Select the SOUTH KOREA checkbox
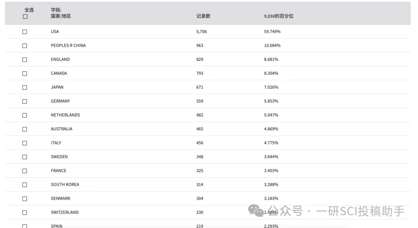The image size is (418, 228). pyautogui.click(x=24, y=185)
